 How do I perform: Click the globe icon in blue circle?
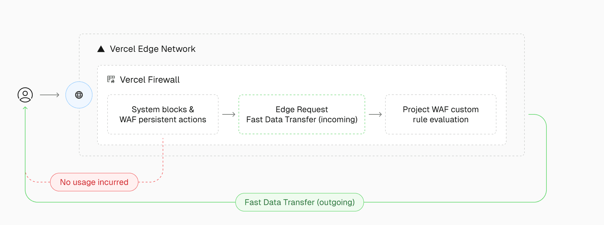pyautogui.click(x=79, y=95)
